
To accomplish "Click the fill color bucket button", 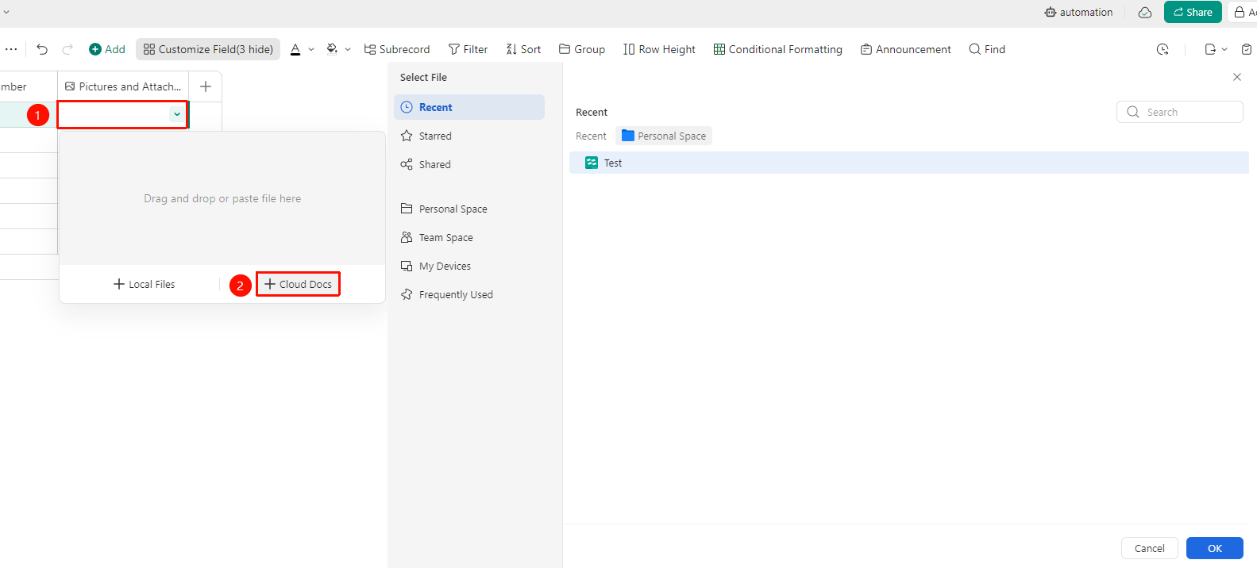I will [332, 49].
